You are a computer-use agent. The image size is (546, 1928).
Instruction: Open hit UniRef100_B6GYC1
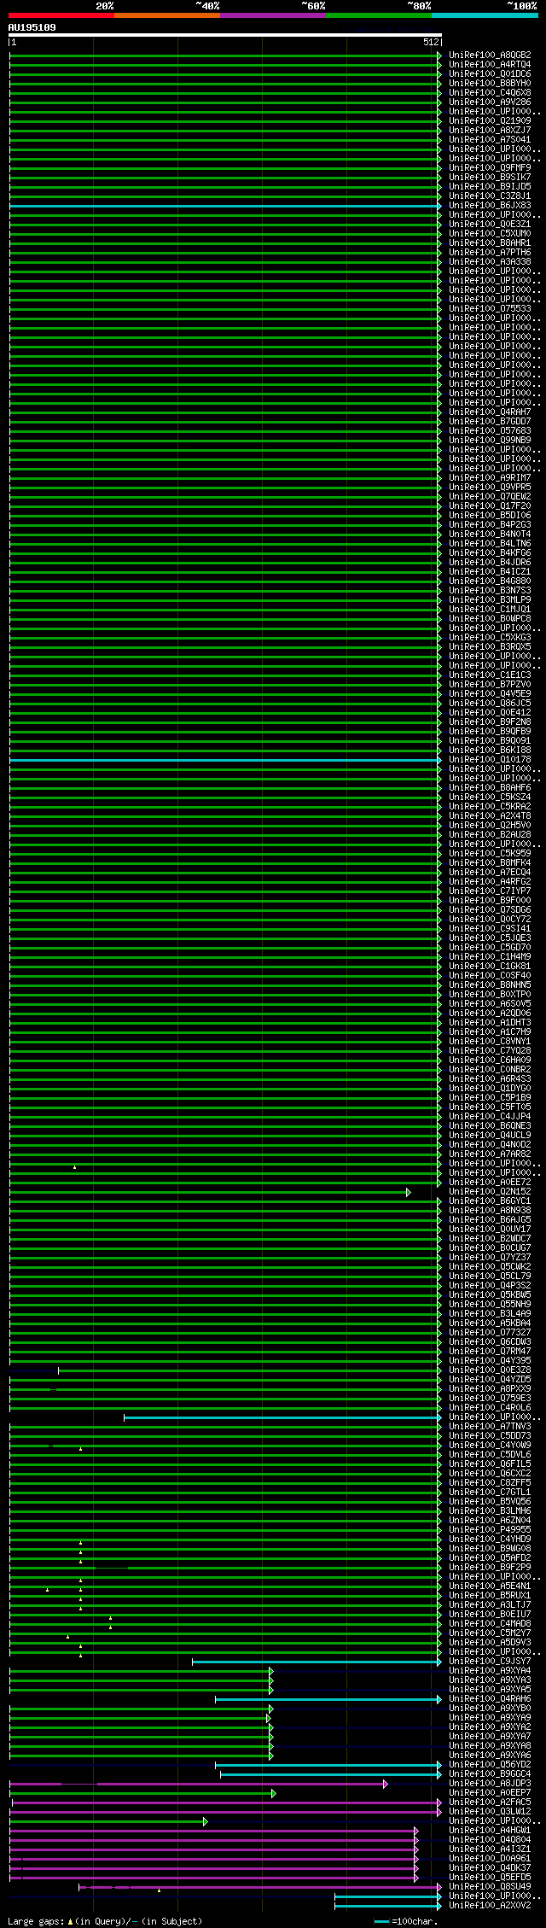[x=490, y=1201]
